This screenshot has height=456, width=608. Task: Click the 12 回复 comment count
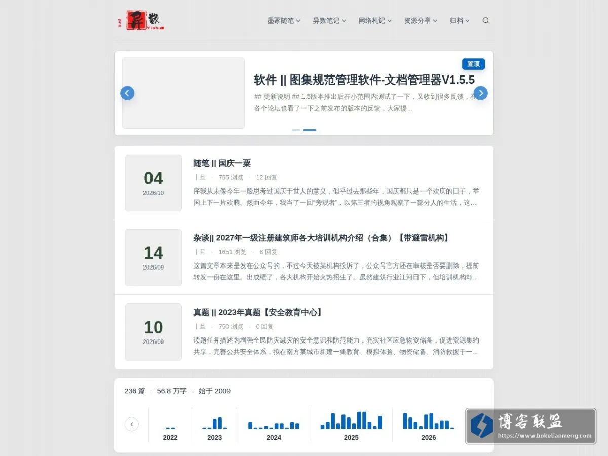click(x=267, y=178)
